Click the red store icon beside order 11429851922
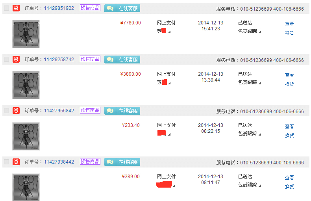Screen dimensions: 311x201 16,8
